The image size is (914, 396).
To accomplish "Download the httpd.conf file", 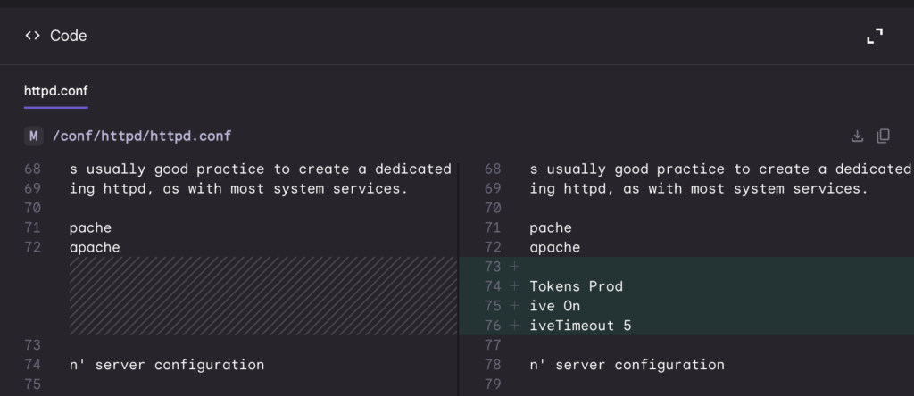I will coord(857,136).
